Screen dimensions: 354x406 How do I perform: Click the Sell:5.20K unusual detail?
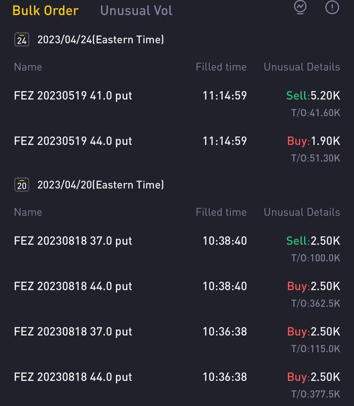[x=313, y=96]
